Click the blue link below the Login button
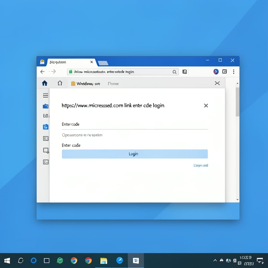268x268 pixels. coord(201,165)
